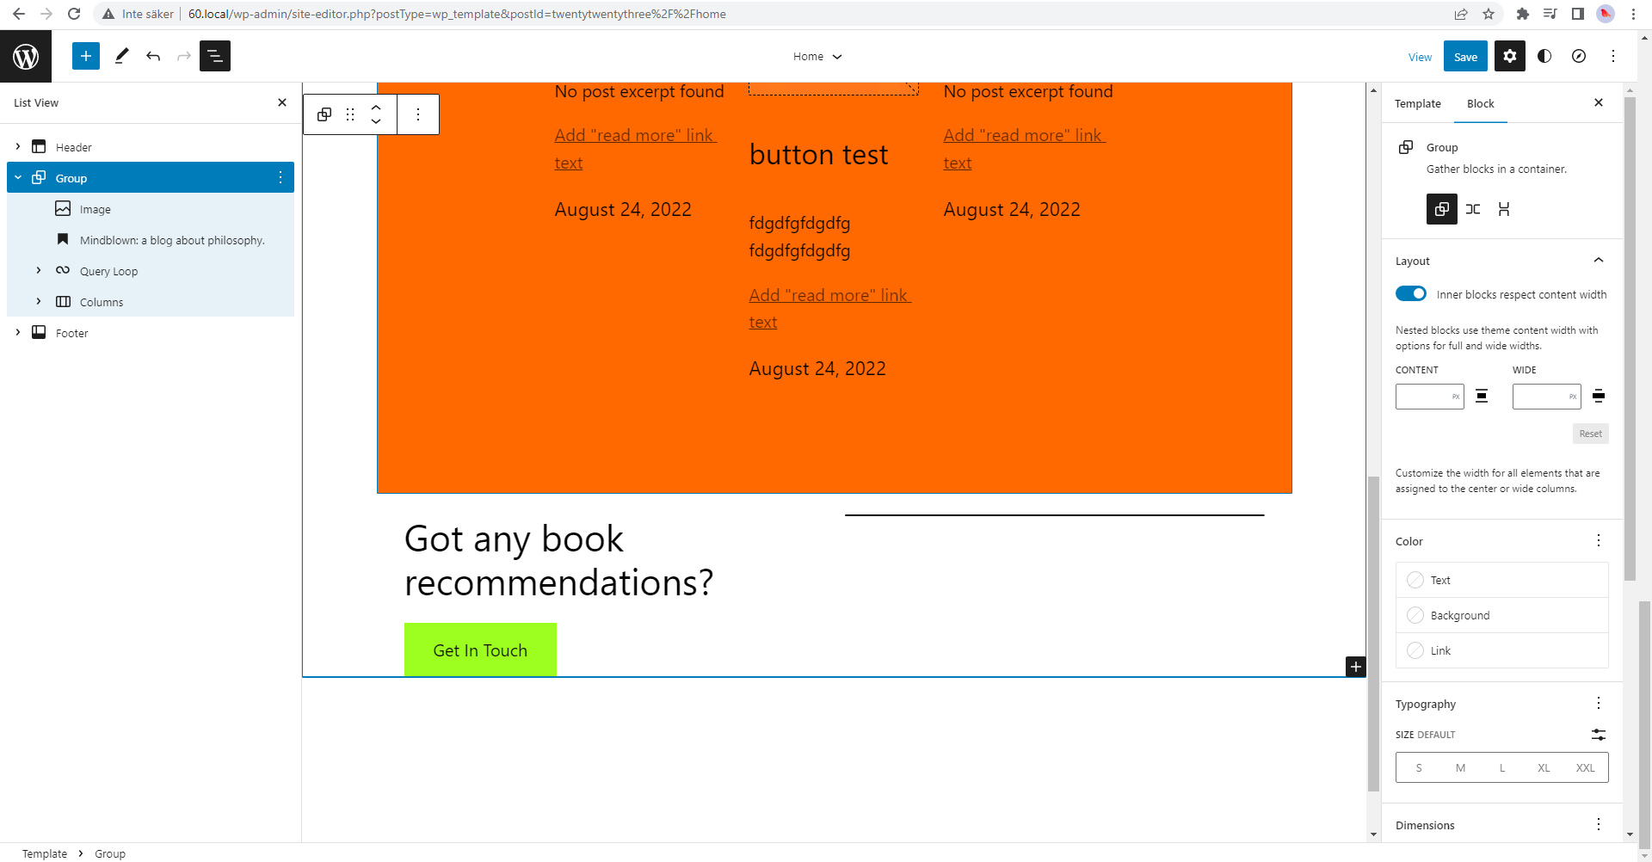
Task: Open Dimensions panel options menu
Action: pos(1599,824)
